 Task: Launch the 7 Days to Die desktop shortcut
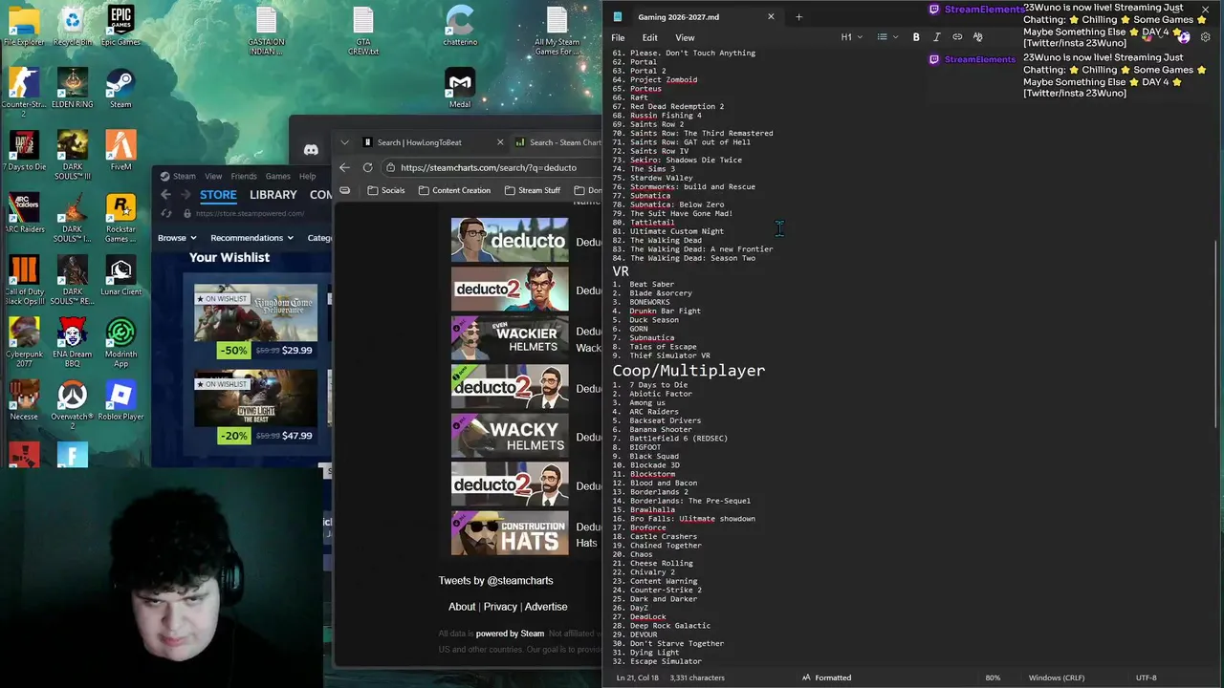point(24,150)
